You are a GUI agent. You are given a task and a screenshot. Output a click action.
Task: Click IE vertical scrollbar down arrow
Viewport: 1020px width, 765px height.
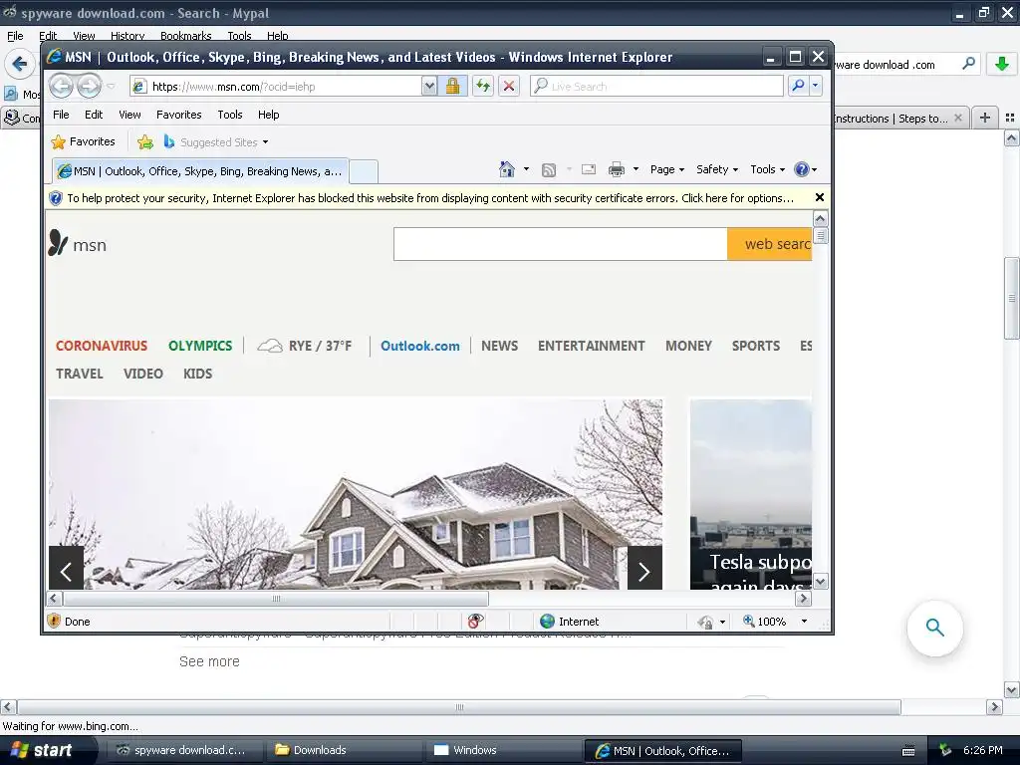pyautogui.click(x=821, y=582)
